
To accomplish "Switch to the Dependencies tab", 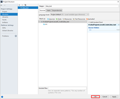I will pos(57,10).
